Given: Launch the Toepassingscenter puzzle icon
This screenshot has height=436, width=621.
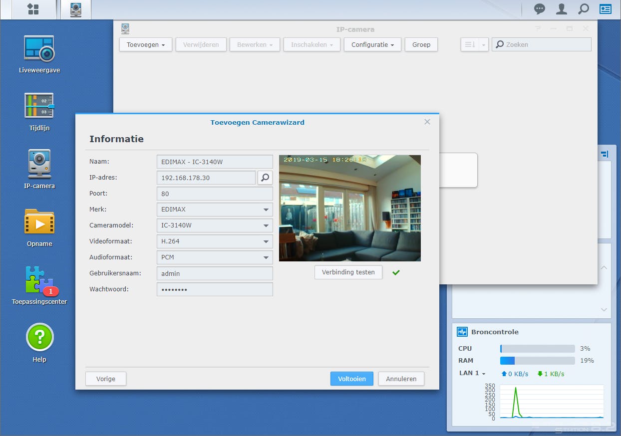Looking at the screenshot, I should click(39, 280).
